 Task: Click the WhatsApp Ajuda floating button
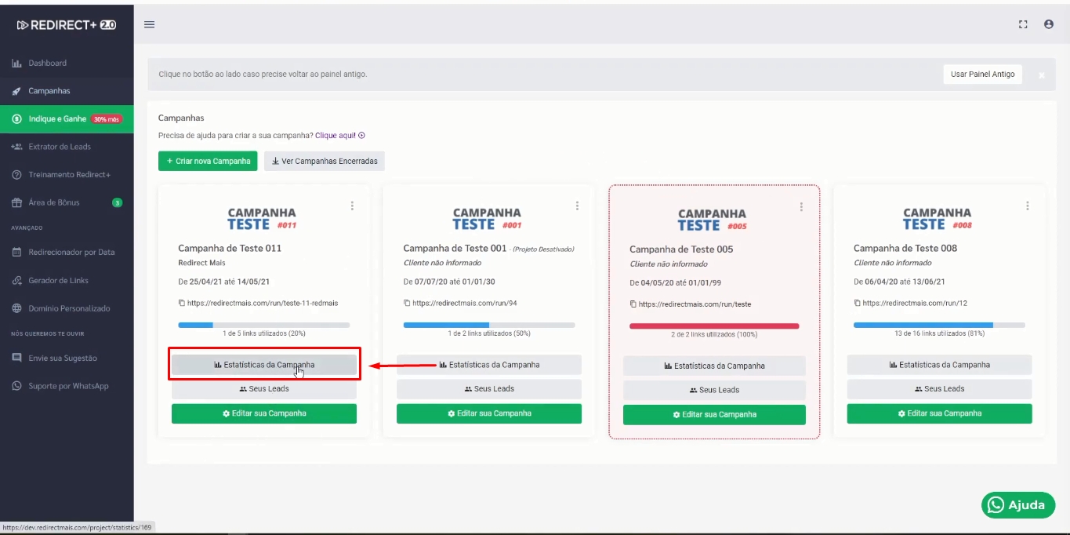1017,505
